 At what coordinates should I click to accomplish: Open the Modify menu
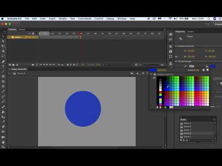[62, 18]
